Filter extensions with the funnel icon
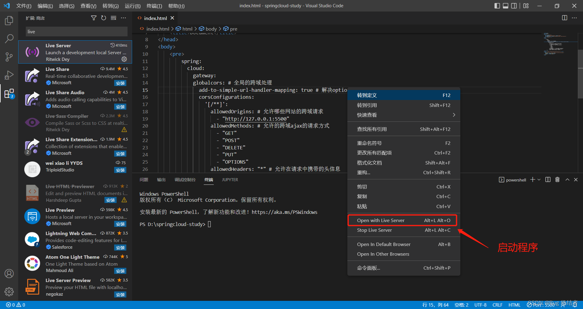 [x=94, y=18]
